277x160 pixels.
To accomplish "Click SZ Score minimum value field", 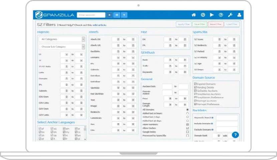I will [218, 39].
